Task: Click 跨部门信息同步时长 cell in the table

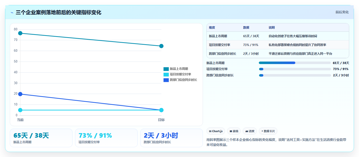Action: (223, 54)
